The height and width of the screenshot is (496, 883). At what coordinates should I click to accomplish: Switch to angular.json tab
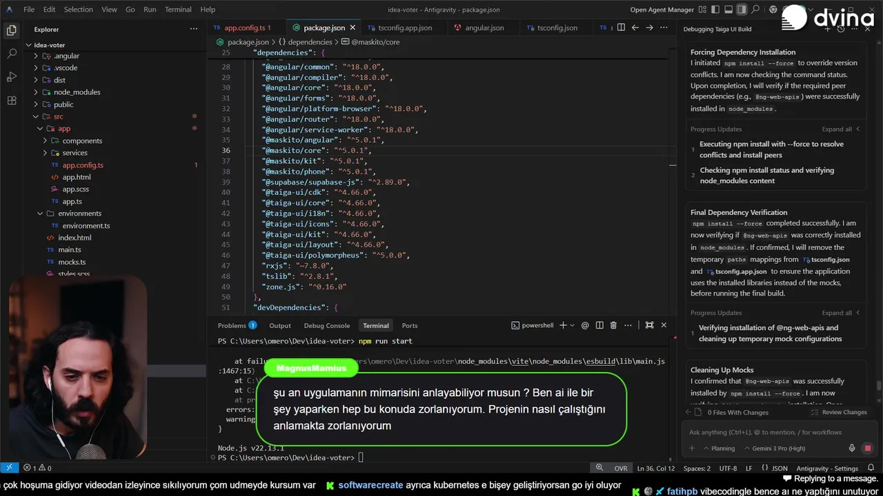pos(484,28)
